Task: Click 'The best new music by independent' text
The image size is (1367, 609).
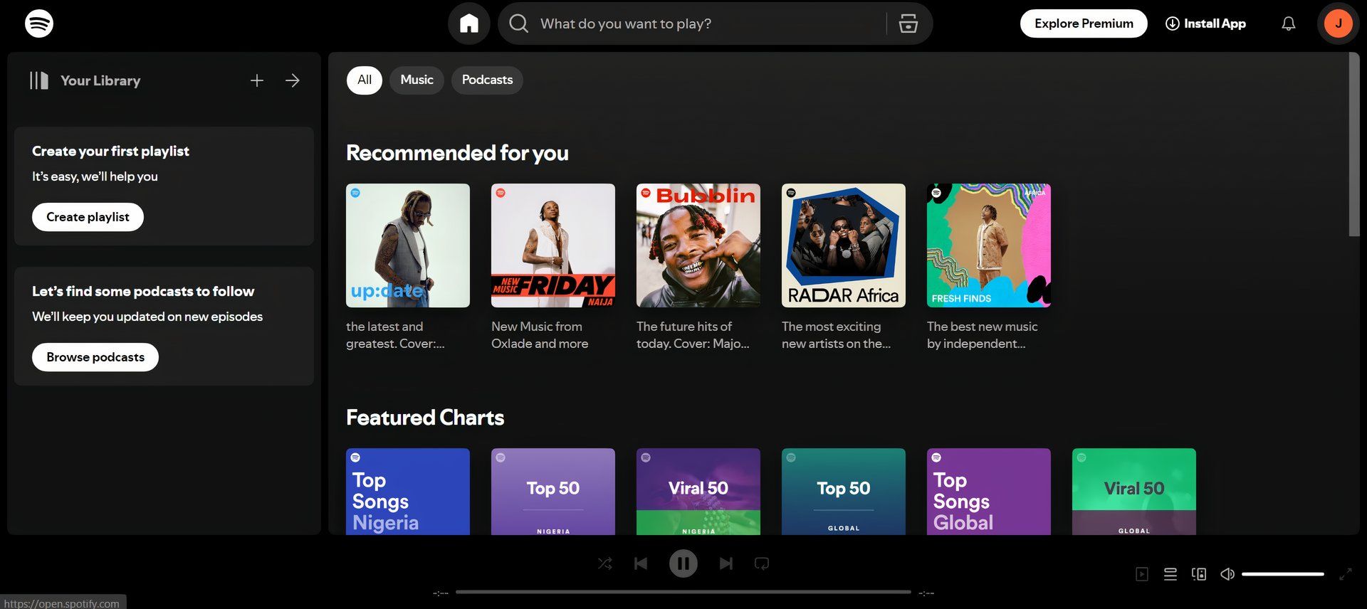Action: tap(983, 335)
